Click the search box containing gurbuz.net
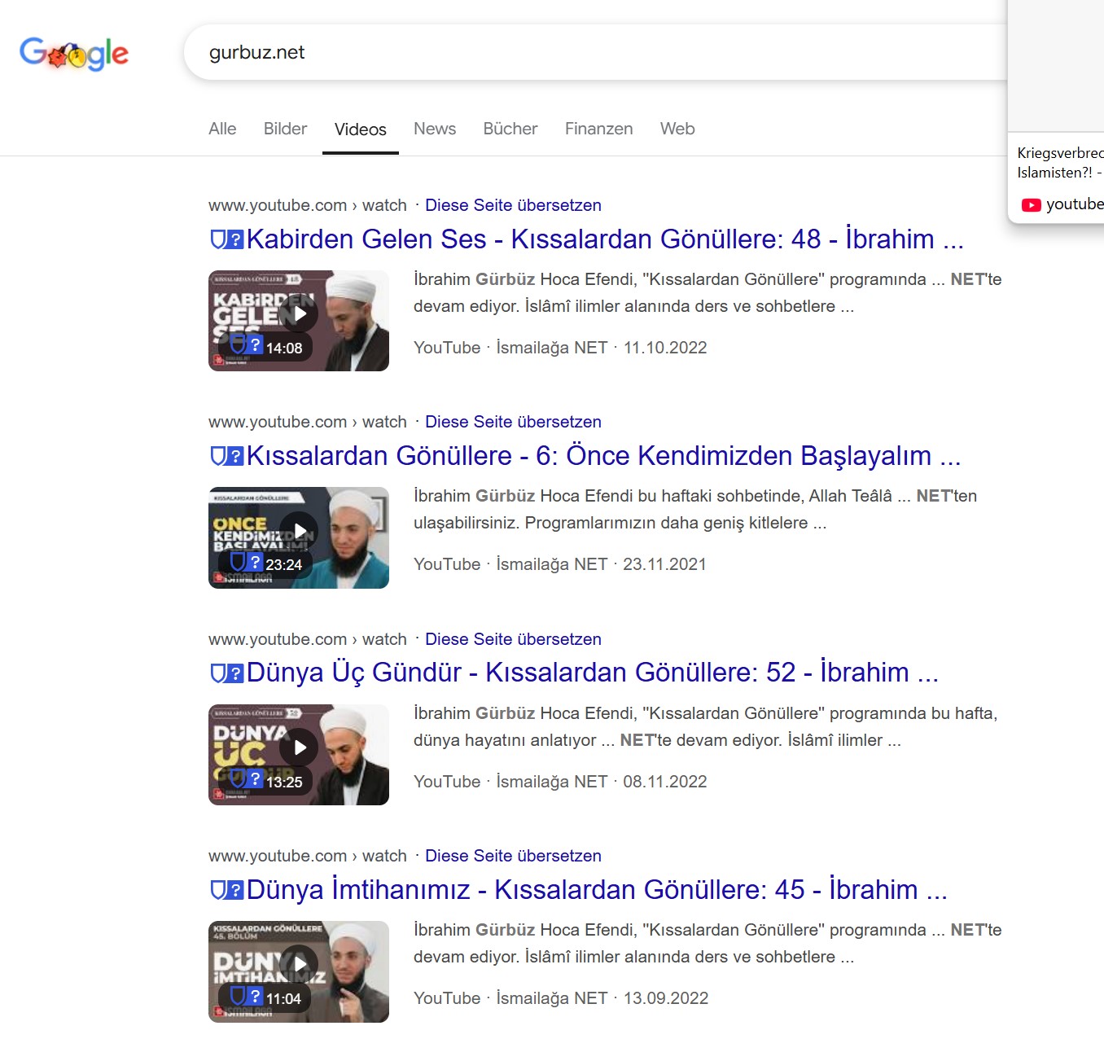The image size is (1104, 1039). 594,52
